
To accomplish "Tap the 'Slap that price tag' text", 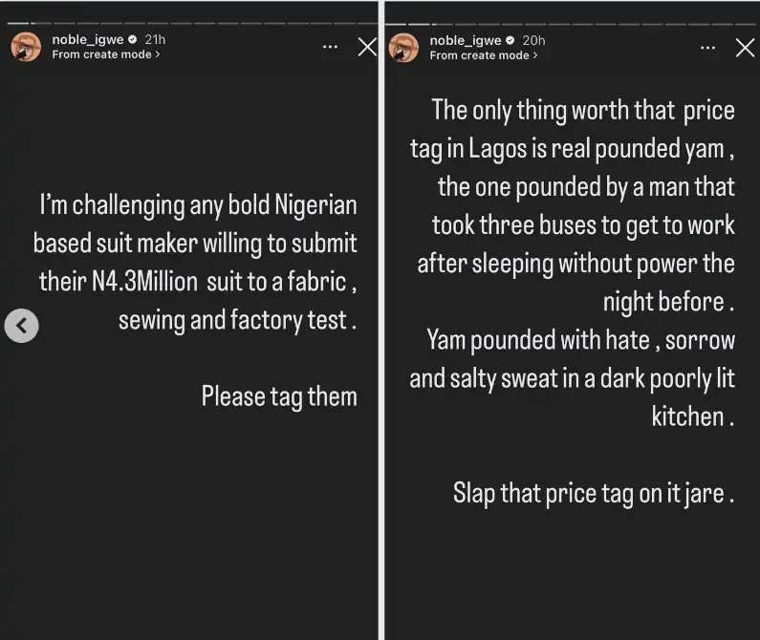I will pyautogui.click(x=593, y=494).
